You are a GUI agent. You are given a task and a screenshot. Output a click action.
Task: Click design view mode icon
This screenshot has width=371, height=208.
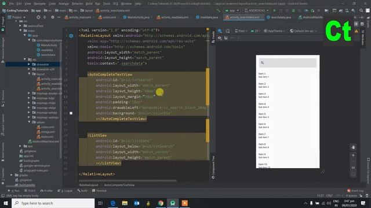pyautogui.click(x=362, y=24)
